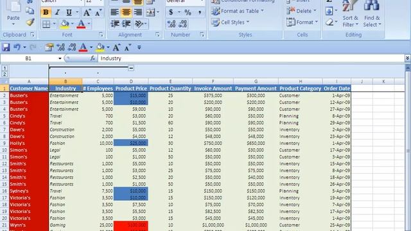This screenshot has height=231, width=411.
Task: Apply cell borders with Borders icon
Action: click(x=46, y=24)
